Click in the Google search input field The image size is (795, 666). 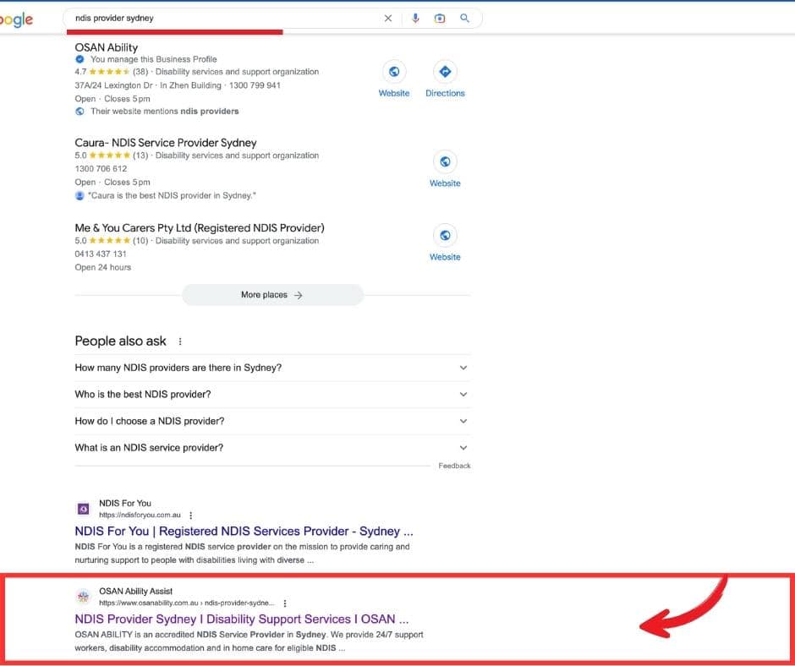point(220,18)
